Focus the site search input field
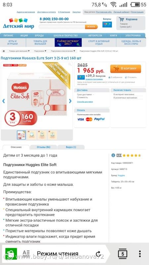 [x=62, y=27]
